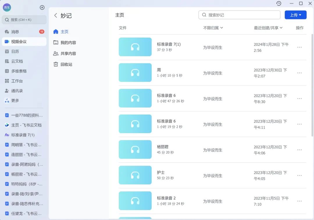Open more options for 杨丽君 recording

299,150
